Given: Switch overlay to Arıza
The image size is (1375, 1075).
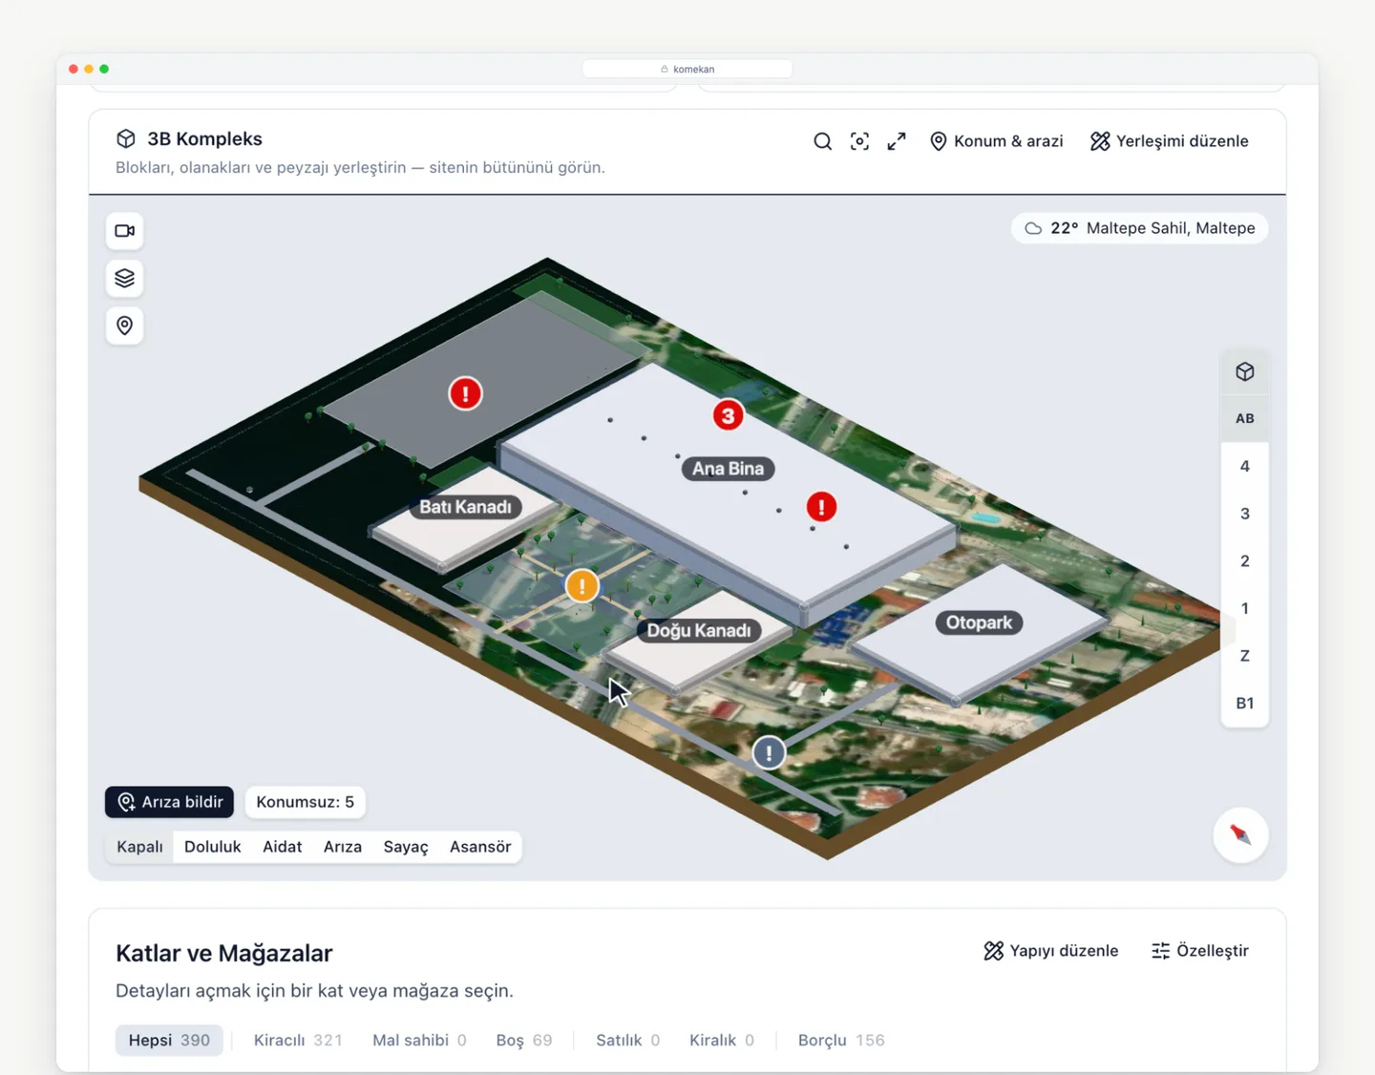Looking at the screenshot, I should pyautogui.click(x=343, y=847).
